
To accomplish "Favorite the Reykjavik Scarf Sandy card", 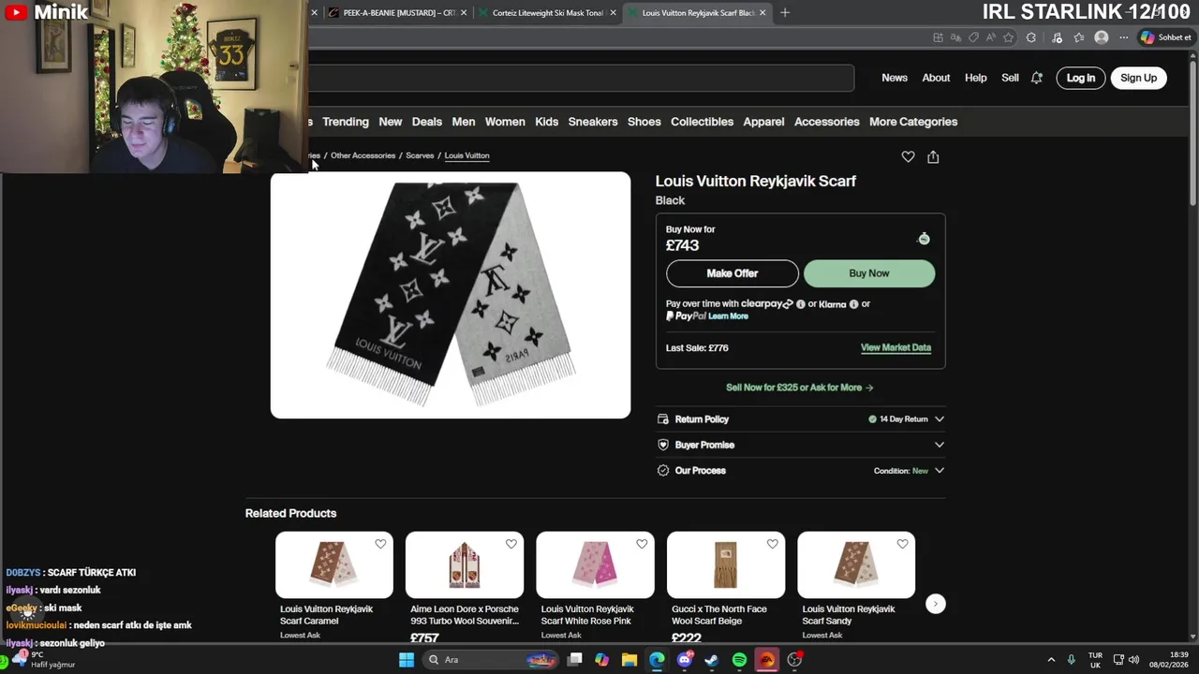I will tap(902, 544).
